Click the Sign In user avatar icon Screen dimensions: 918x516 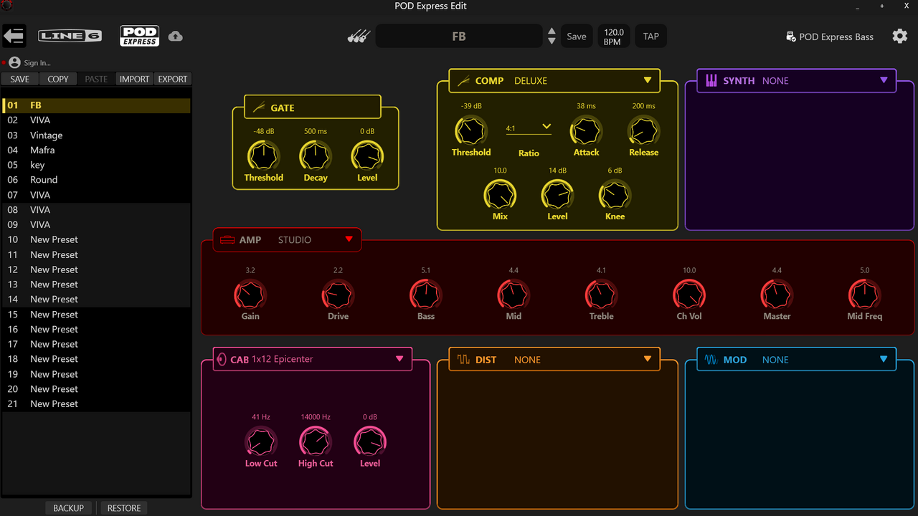tap(14, 63)
